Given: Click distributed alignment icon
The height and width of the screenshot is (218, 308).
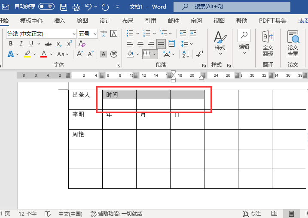Looking at the screenshot, I should click(171, 44).
